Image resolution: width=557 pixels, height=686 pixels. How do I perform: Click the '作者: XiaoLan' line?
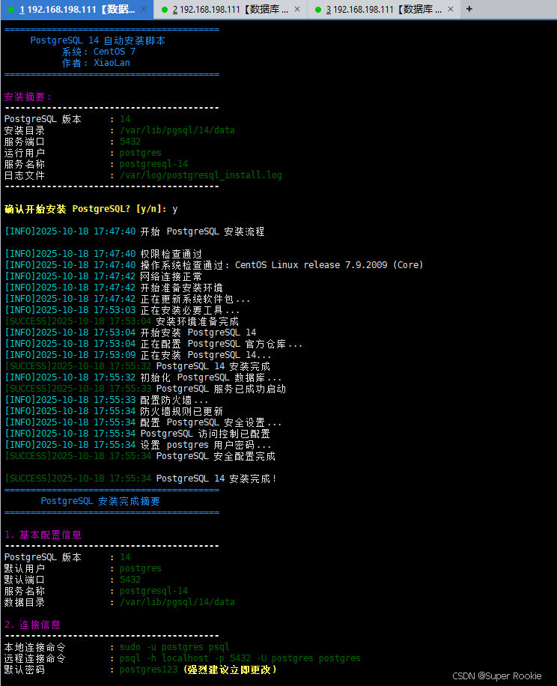click(x=96, y=63)
